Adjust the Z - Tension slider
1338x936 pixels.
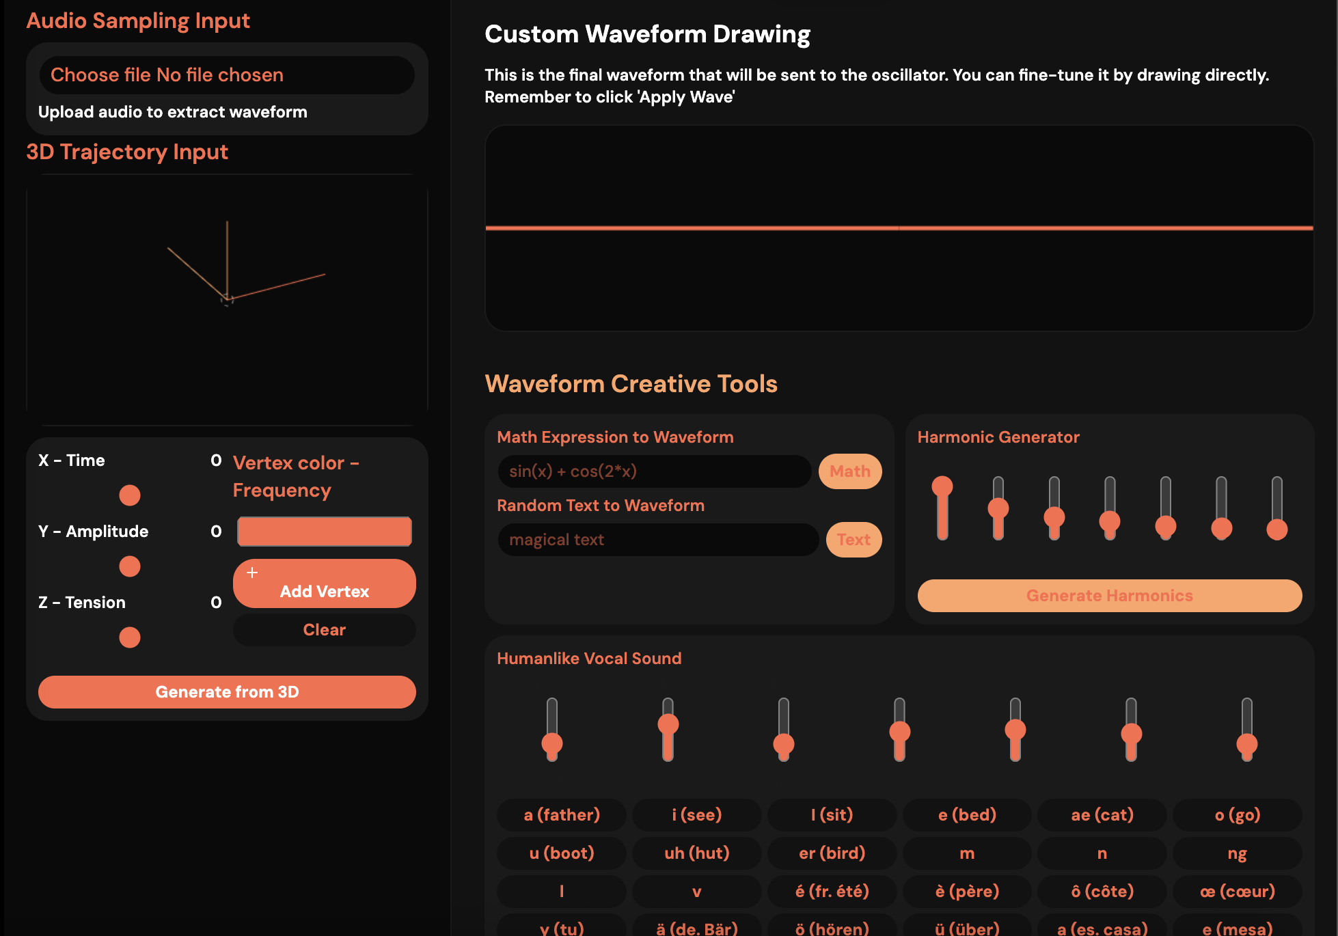129,637
